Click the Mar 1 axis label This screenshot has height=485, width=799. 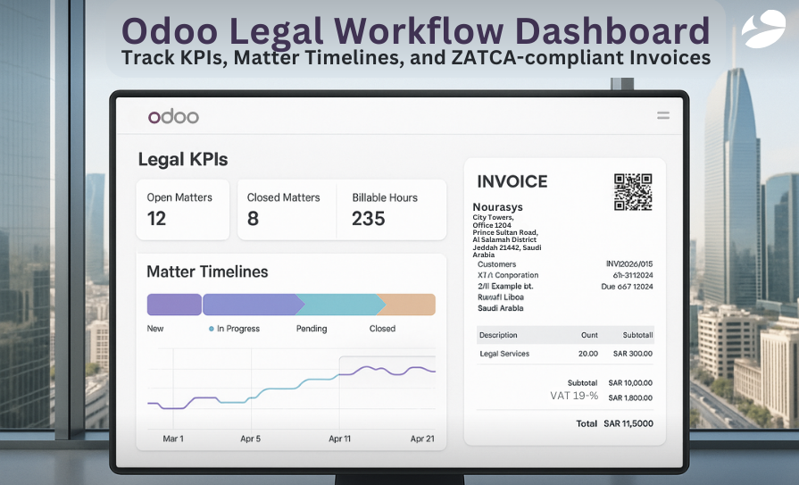point(173,439)
